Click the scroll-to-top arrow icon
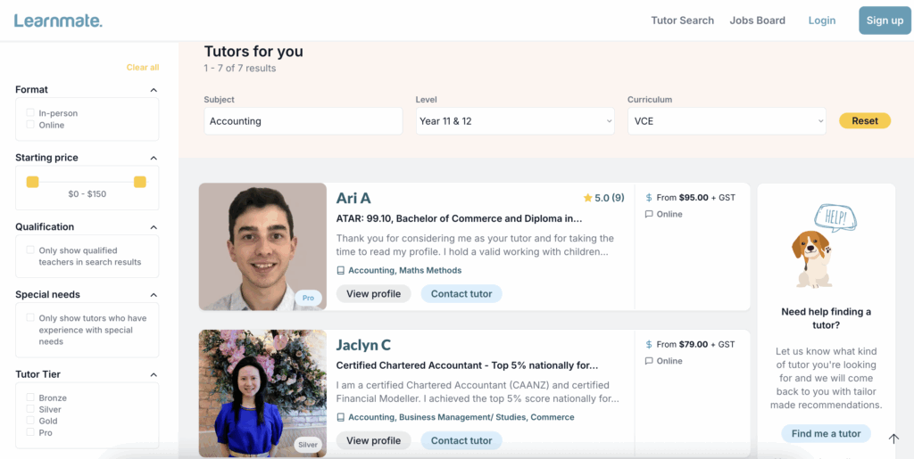Image resolution: width=914 pixels, height=459 pixels. [x=893, y=438]
